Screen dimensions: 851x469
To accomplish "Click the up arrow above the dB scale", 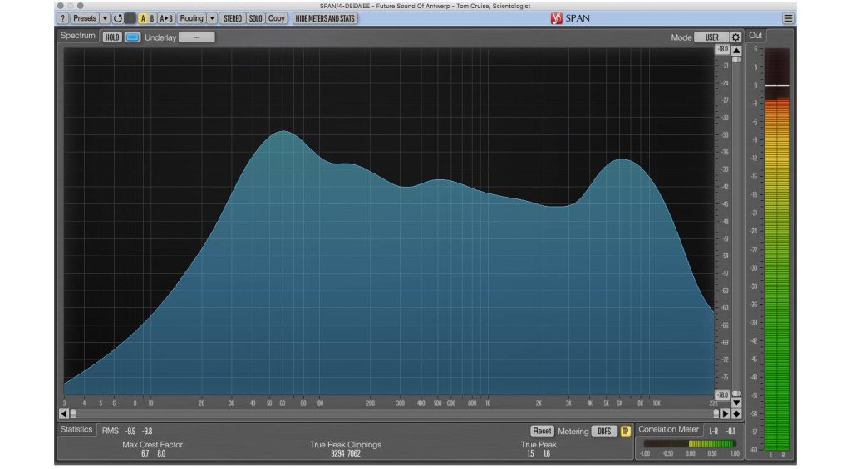I will click(736, 51).
